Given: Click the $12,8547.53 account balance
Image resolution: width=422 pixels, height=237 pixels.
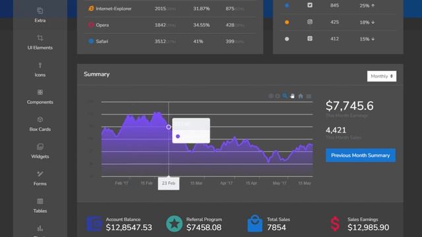Looking at the screenshot, I should click(x=129, y=228).
